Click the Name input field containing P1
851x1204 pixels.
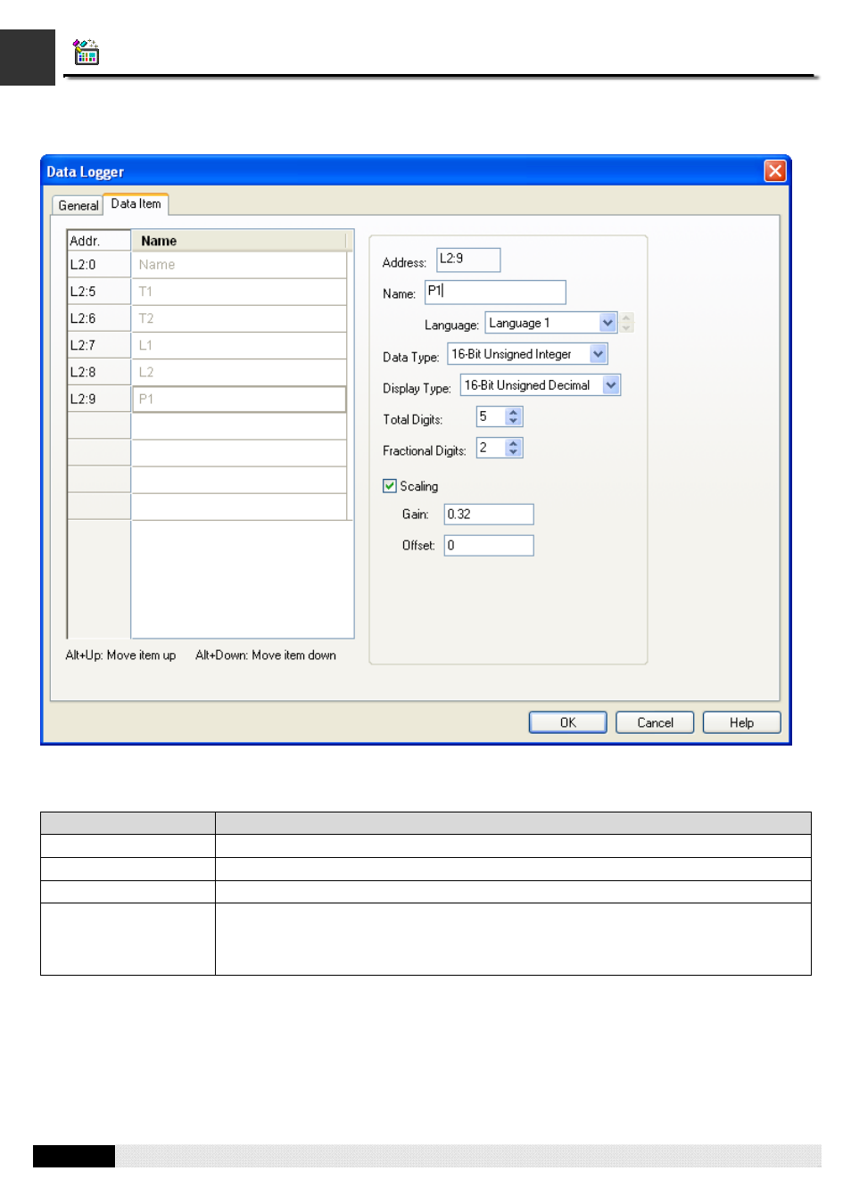click(x=495, y=292)
